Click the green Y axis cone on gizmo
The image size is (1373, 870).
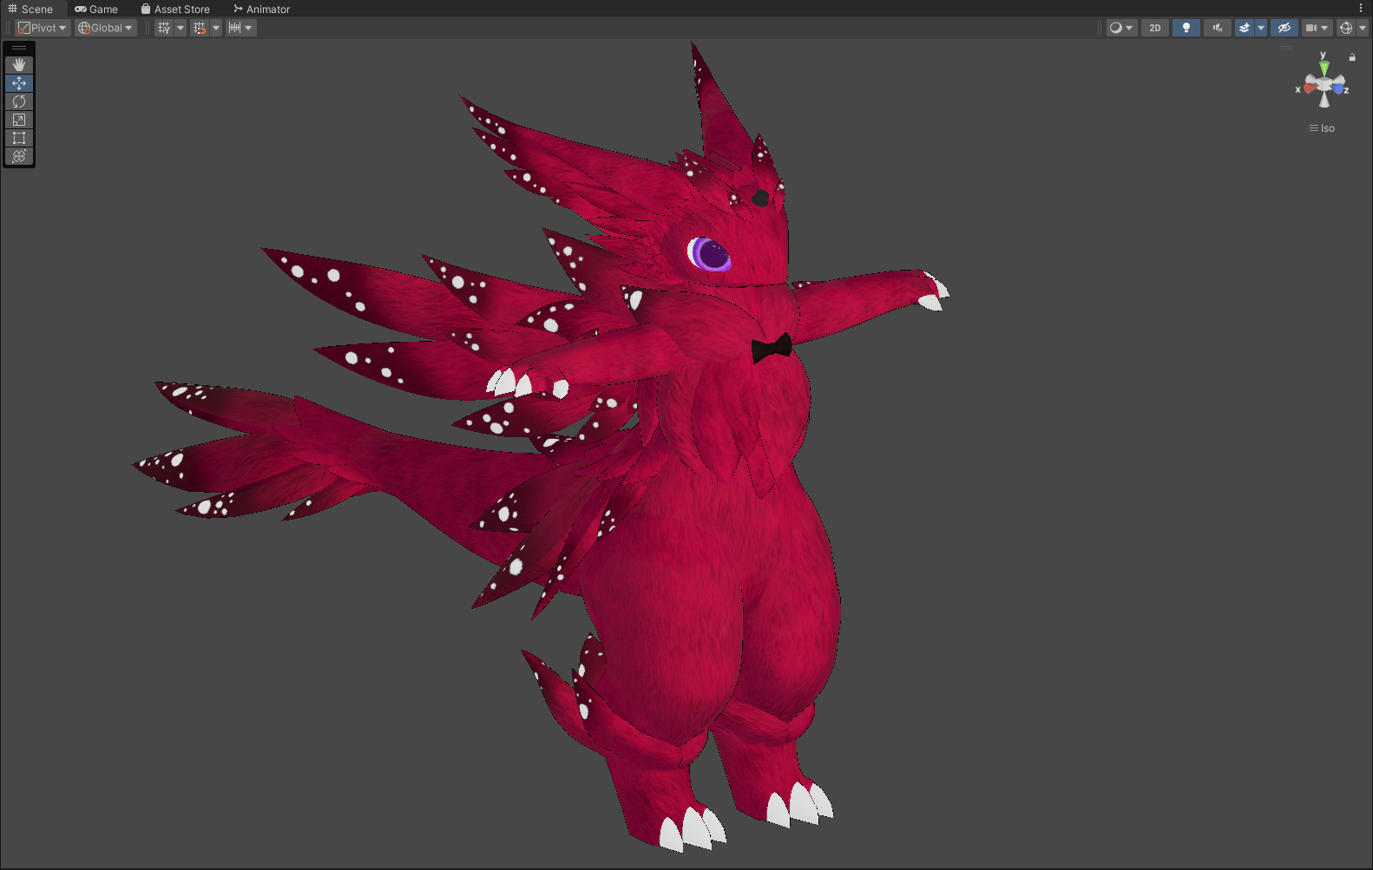[x=1324, y=68]
